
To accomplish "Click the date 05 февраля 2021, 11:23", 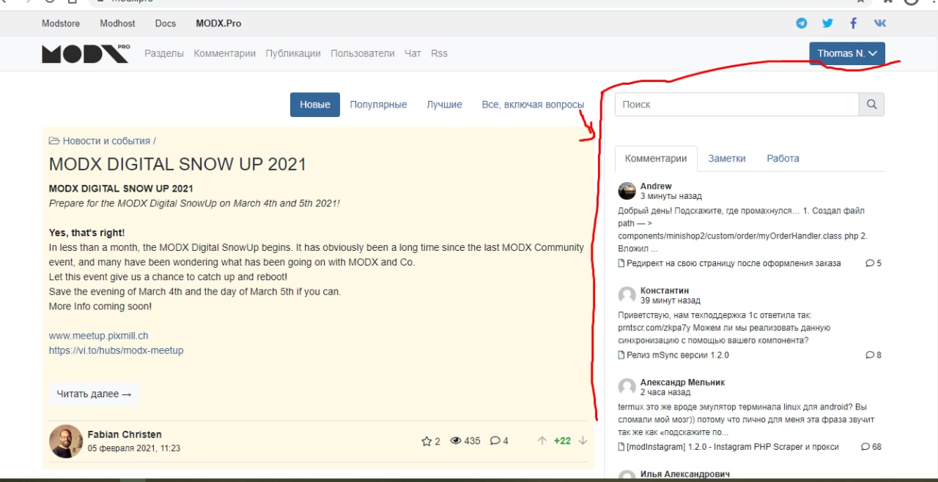I will tap(133, 448).
